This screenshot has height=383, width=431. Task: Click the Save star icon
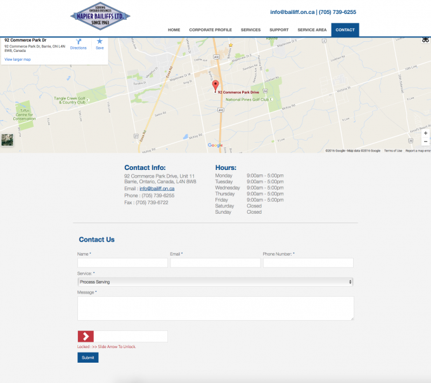coord(100,42)
